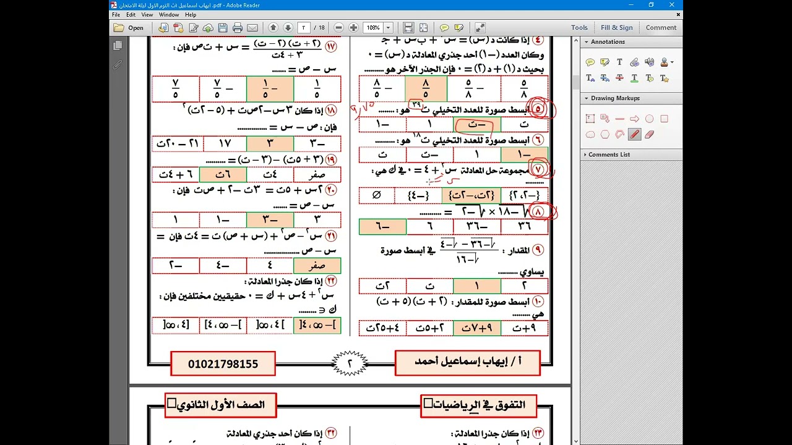792x445 pixels.
Task: Click the Convert to PDF icon
Action: [178, 28]
